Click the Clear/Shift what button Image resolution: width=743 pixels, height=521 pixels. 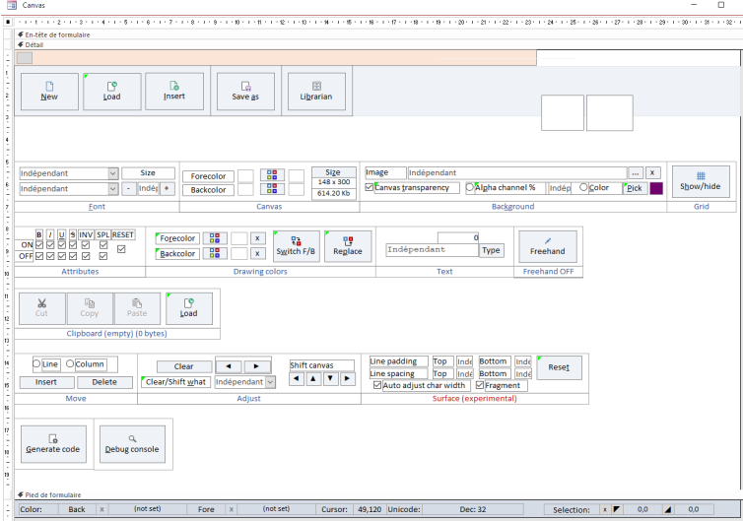(x=175, y=382)
